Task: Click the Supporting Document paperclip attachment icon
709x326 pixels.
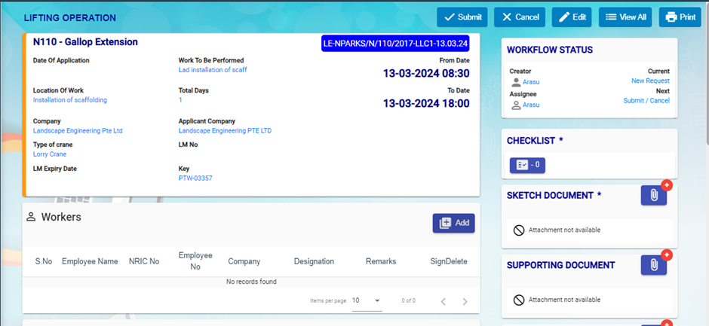Action: coord(653,265)
